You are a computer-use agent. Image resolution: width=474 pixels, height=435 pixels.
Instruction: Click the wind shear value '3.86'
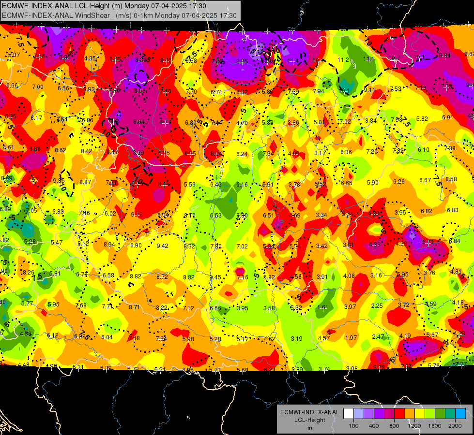293,123
